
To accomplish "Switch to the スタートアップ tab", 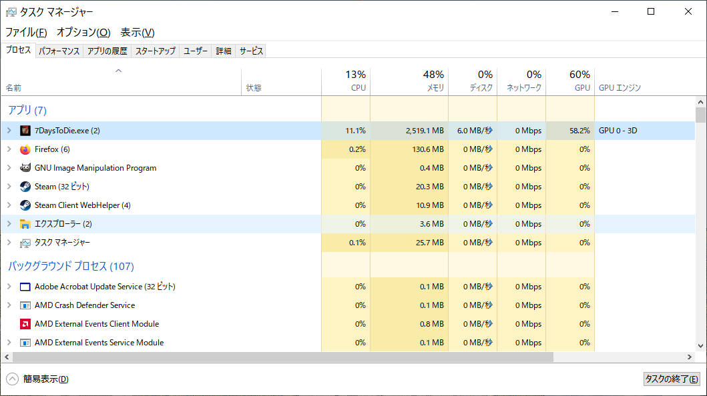I will (x=155, y=51).
